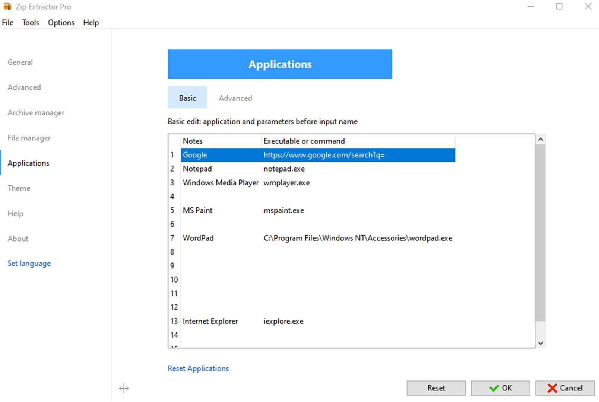Image resolution: width=599 pixels, height=402 pixels.
Task: Click the scrollbar up arrow
Action: [541, 138]
